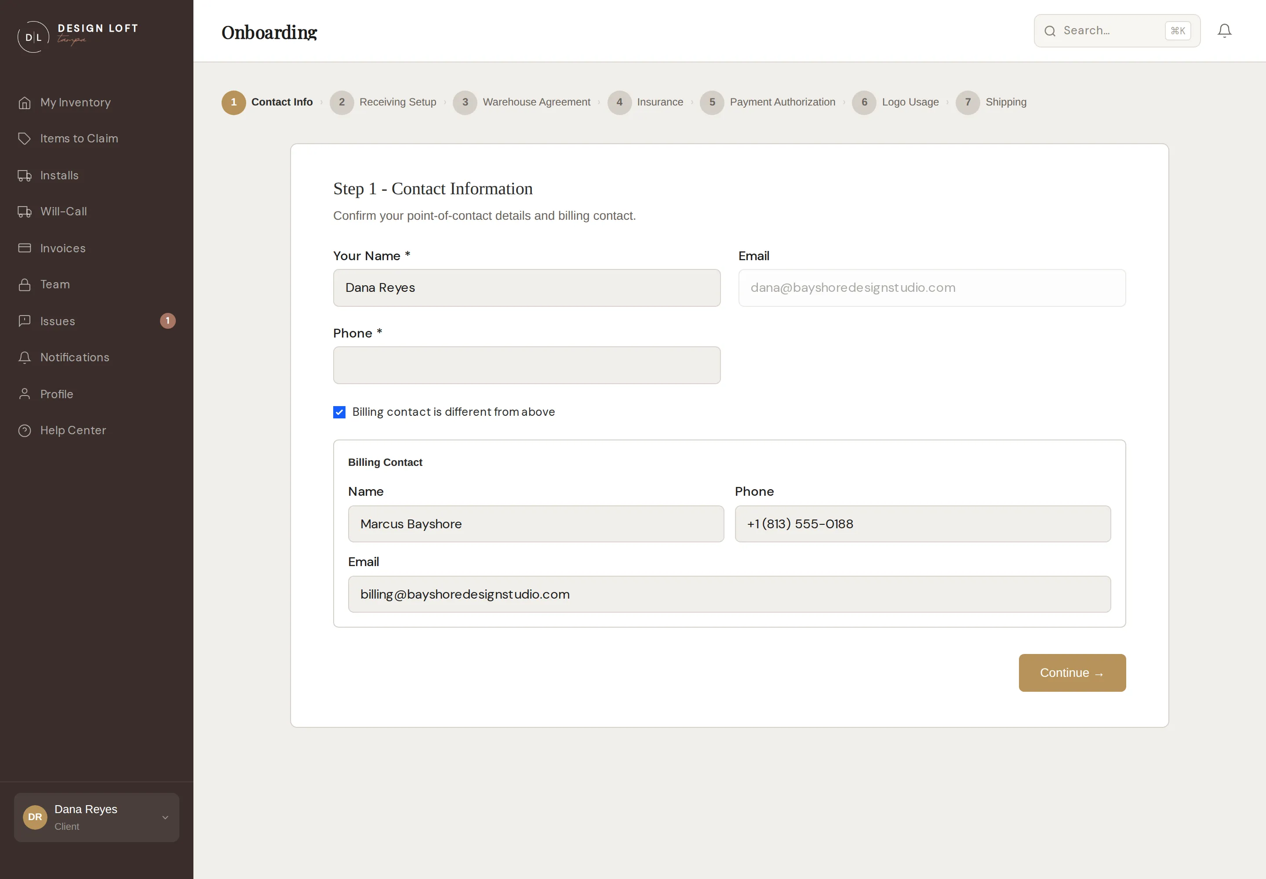Click the Billing Contact Name field
The height and width of the screenshot is (879, 1266).
(536, 524)
